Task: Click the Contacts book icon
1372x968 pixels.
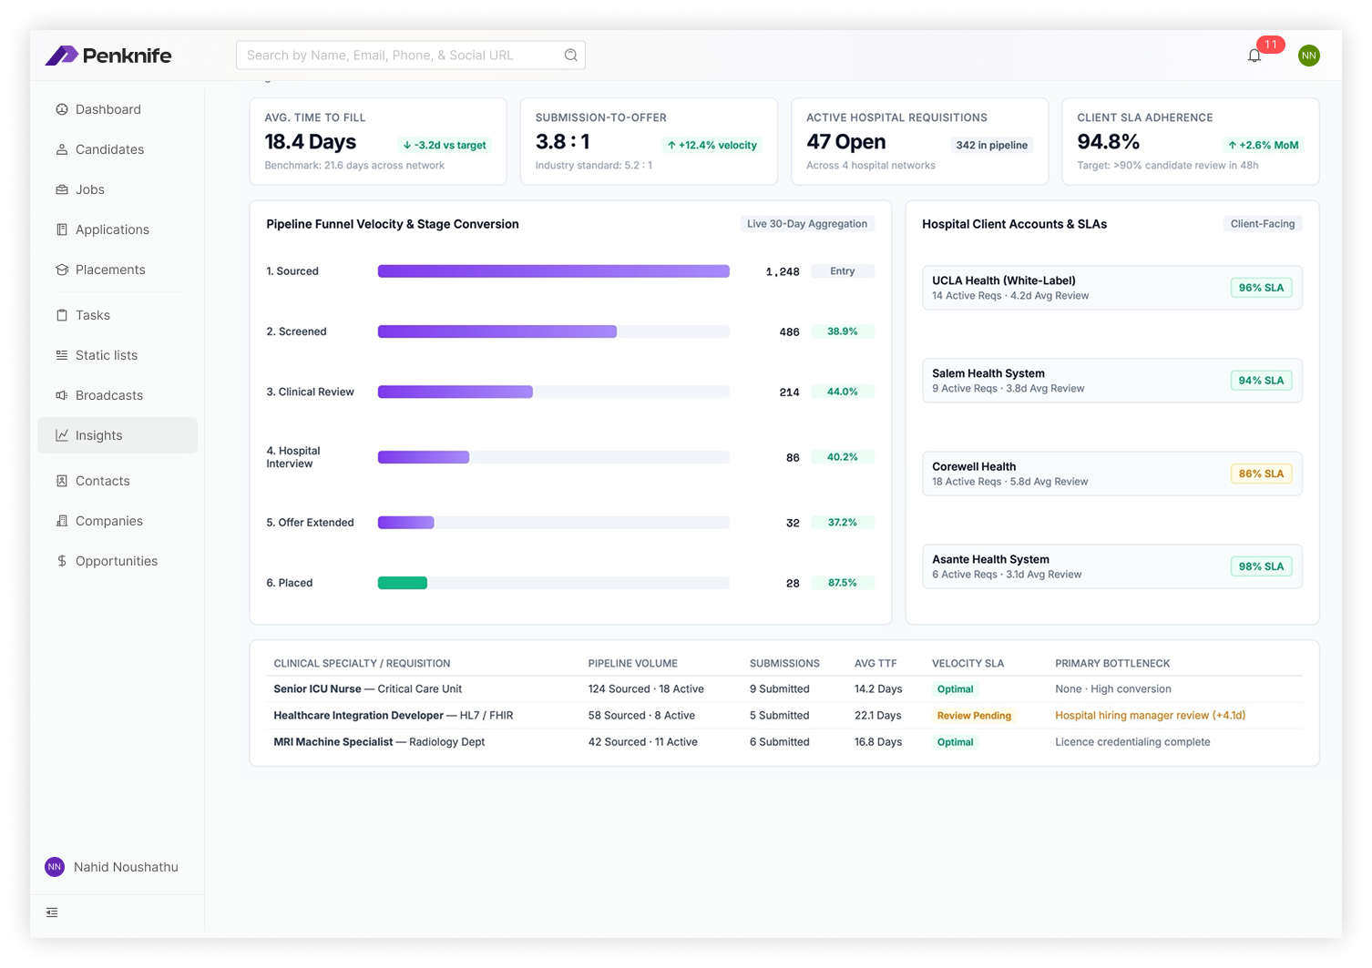Action: [62, 481]
